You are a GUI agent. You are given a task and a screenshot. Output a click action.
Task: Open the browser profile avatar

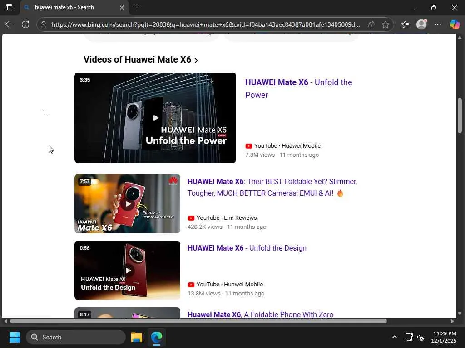click(x=421, y=24)
